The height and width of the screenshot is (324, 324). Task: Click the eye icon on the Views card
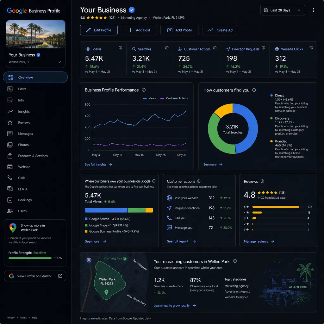point(88,49)
